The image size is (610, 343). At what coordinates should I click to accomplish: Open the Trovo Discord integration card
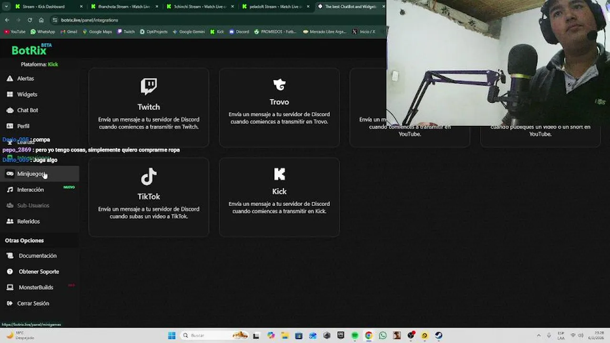[279, 107]
